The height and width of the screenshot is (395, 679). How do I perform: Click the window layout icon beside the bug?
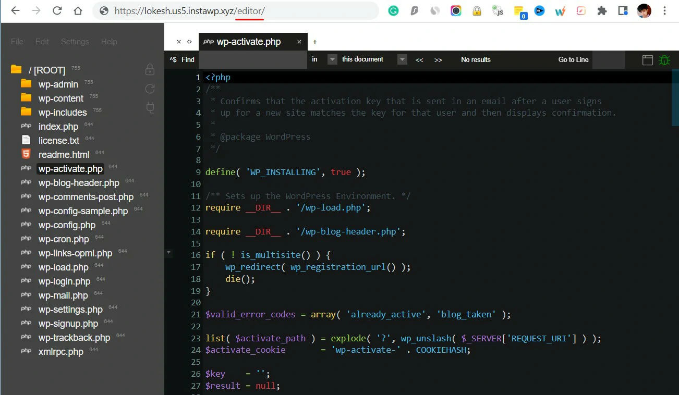click(x=648, y=60)
